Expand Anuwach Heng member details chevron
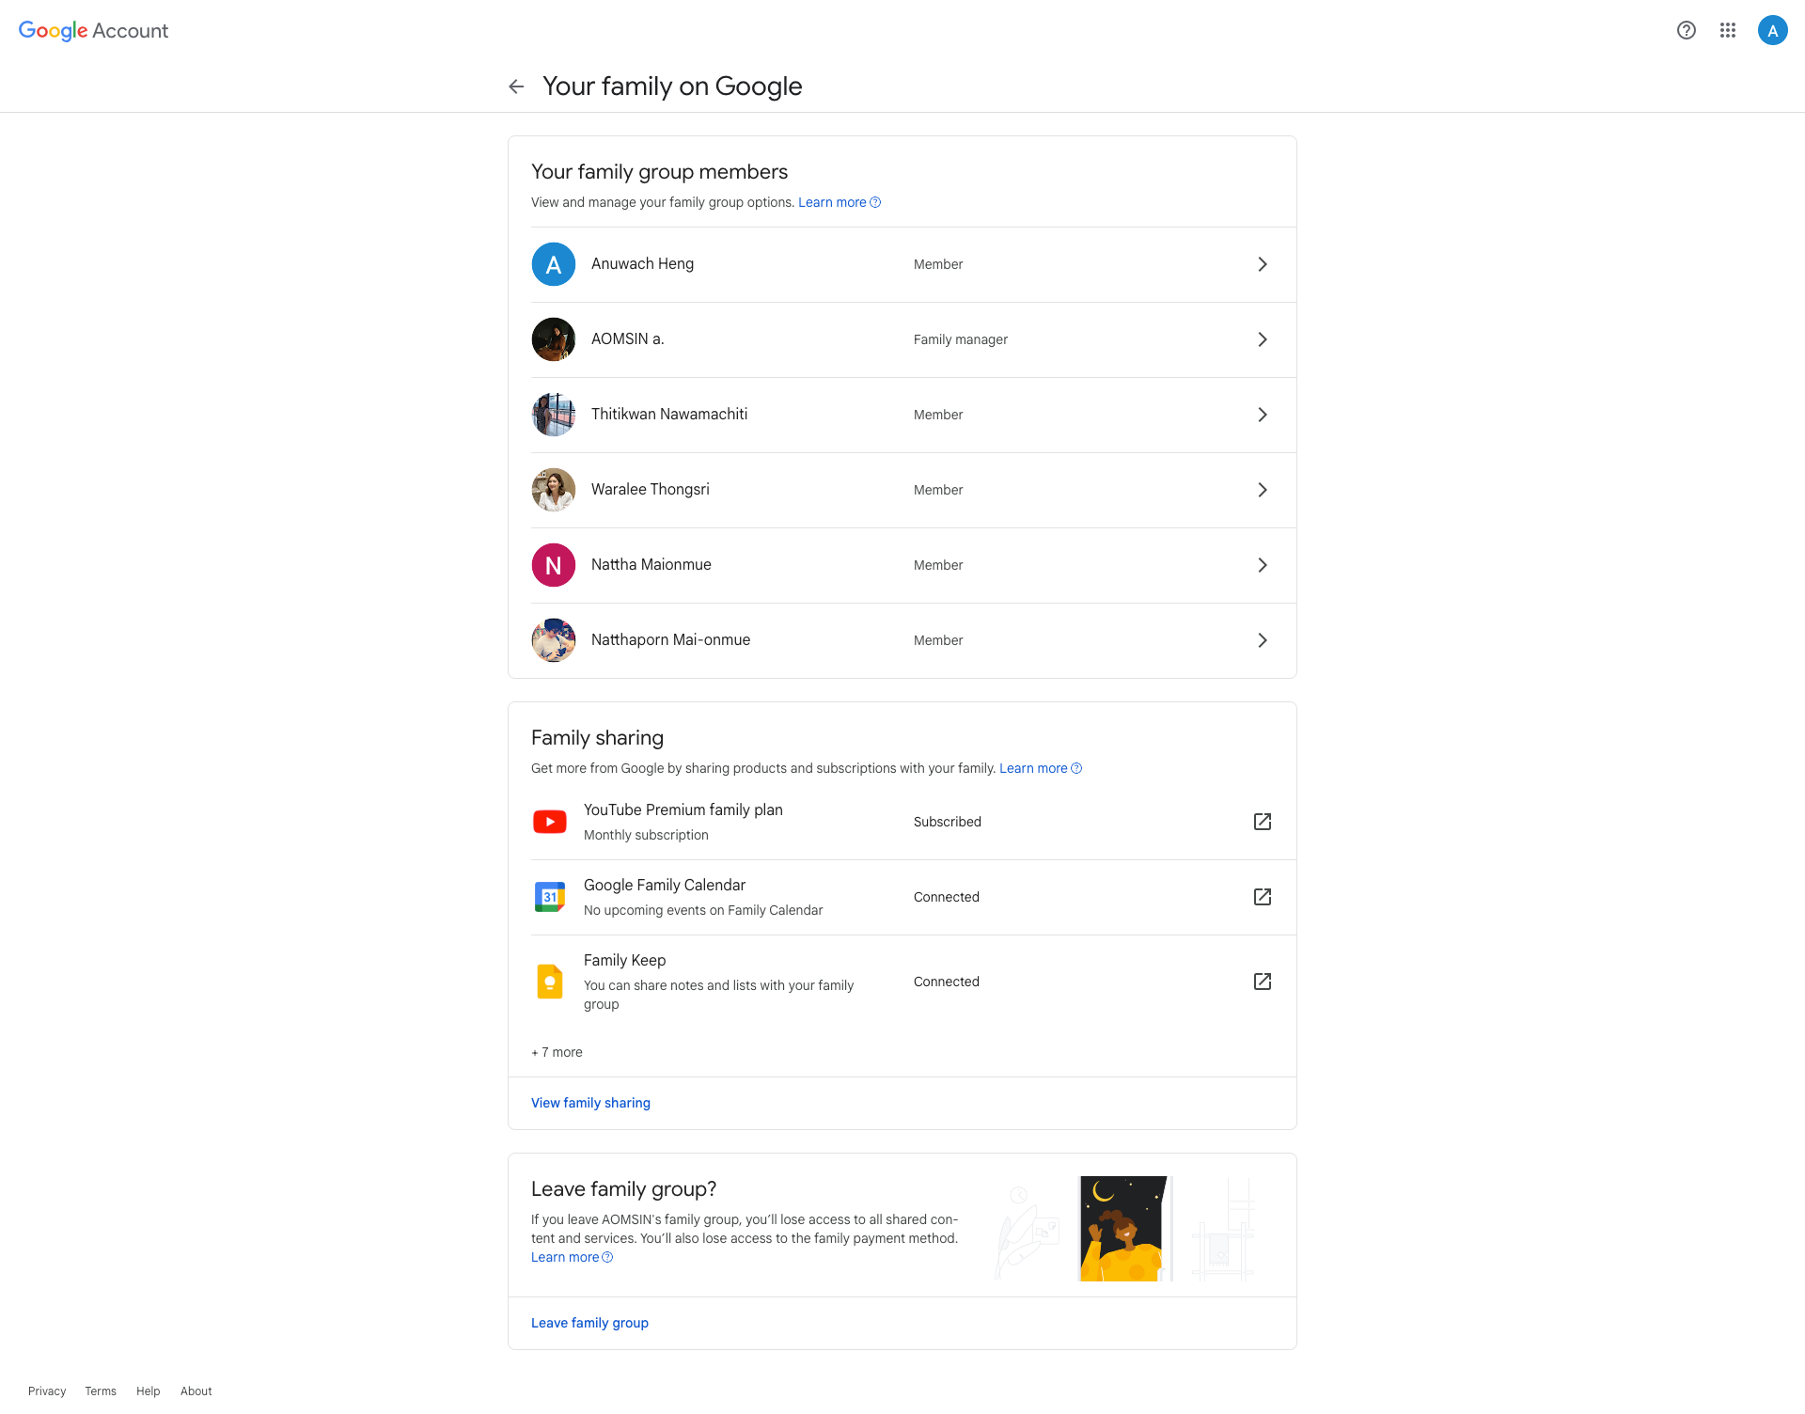The width and height of the screenshot is (1805, 1414). click(x=1263, y=264)
